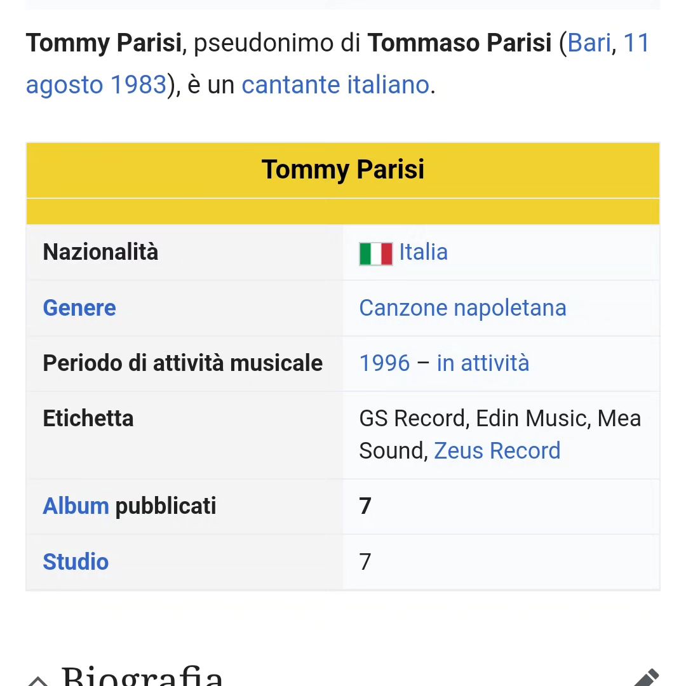The image size is (686, 686).
Task: Open the Zeus Record link
Action: (x=497, y=450)
